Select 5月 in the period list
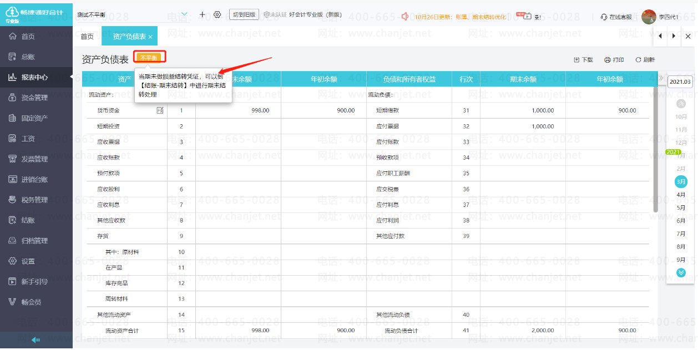The height and width of the screenshot is (350, 698). tap(681, 207)
